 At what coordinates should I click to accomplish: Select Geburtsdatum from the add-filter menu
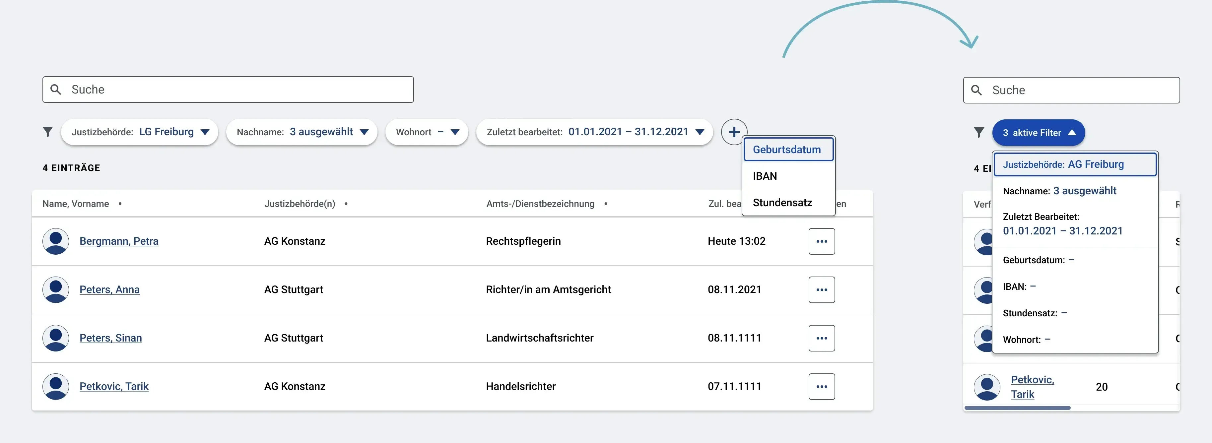(788, 150)
